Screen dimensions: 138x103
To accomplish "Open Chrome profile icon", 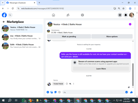I will (x=130, y=9).
